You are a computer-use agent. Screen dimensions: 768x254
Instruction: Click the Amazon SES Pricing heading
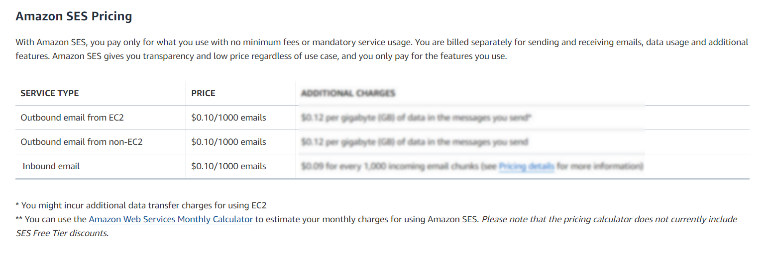point(74,16)
